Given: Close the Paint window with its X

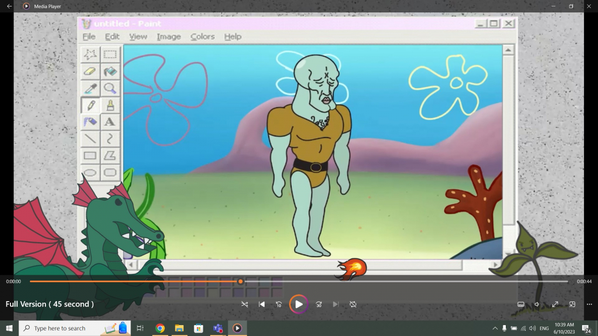Looking at the screenshot, I should click(508, 23).
